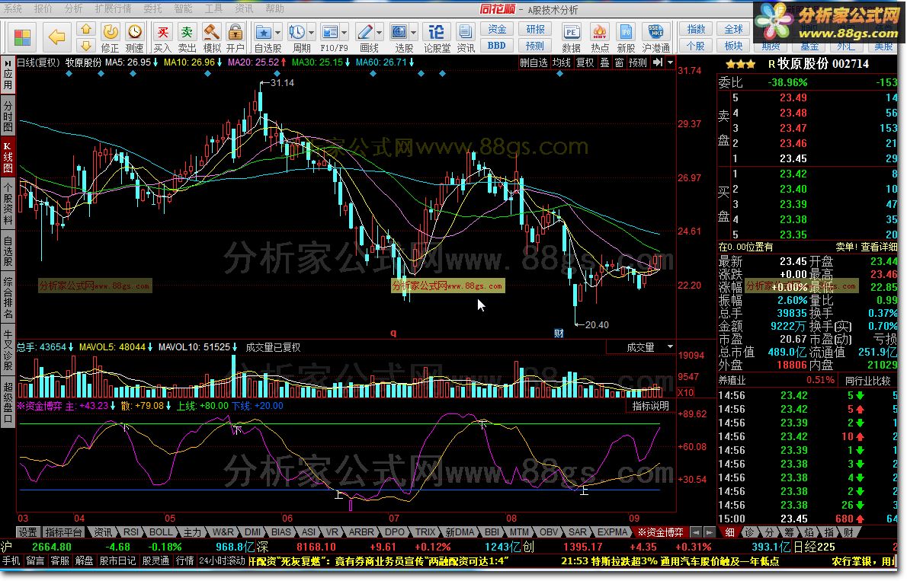Toggle 窗 window layout
Viewport: 907px width, 581px height.
619,62
